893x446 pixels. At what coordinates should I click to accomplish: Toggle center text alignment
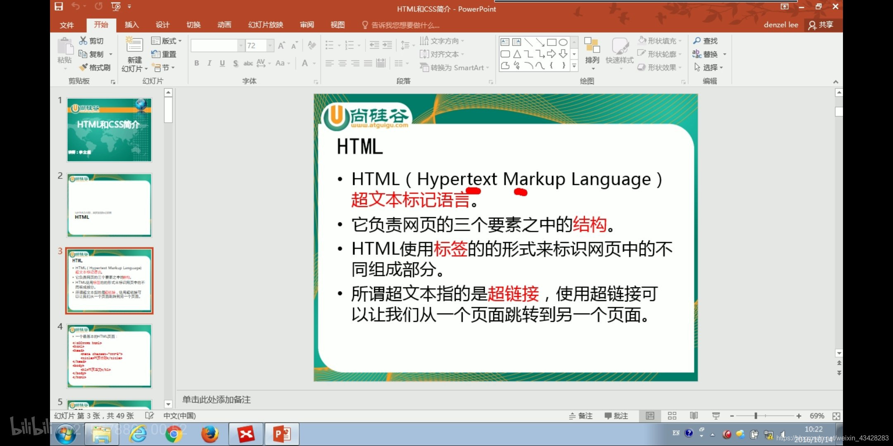(x=342, y=63)
